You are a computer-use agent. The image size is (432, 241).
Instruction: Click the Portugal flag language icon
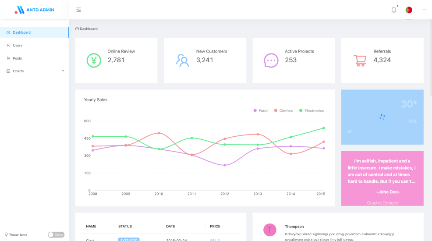(x=409, y=10)
